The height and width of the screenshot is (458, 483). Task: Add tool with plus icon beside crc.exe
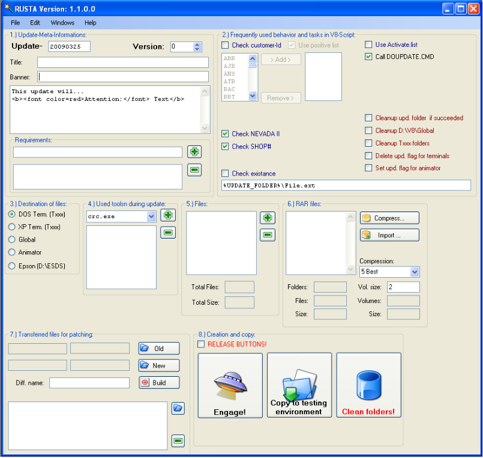coord(168,215)
